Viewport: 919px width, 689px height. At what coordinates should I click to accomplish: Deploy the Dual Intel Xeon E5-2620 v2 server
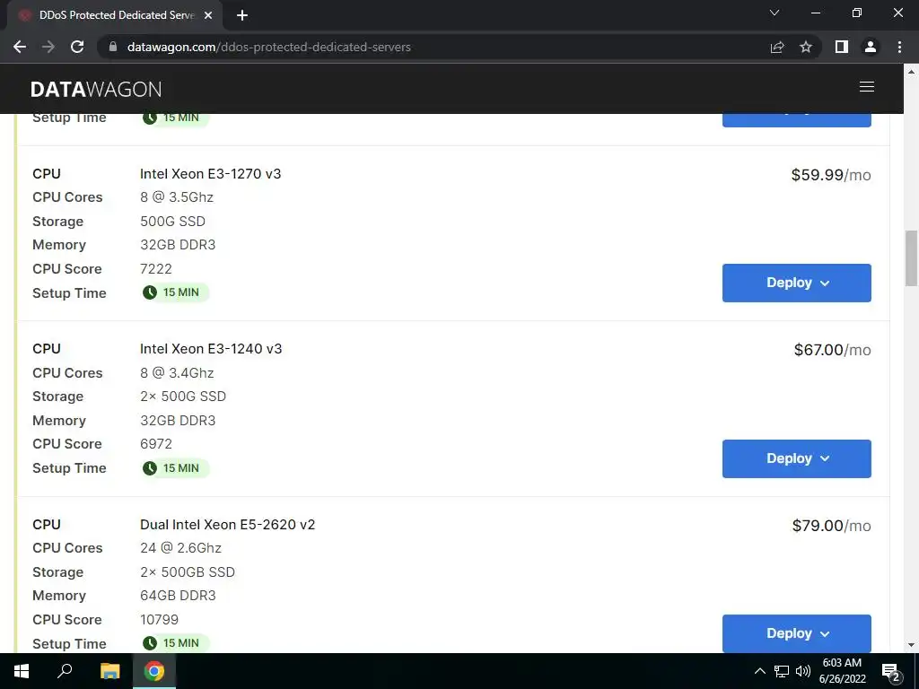797,633
